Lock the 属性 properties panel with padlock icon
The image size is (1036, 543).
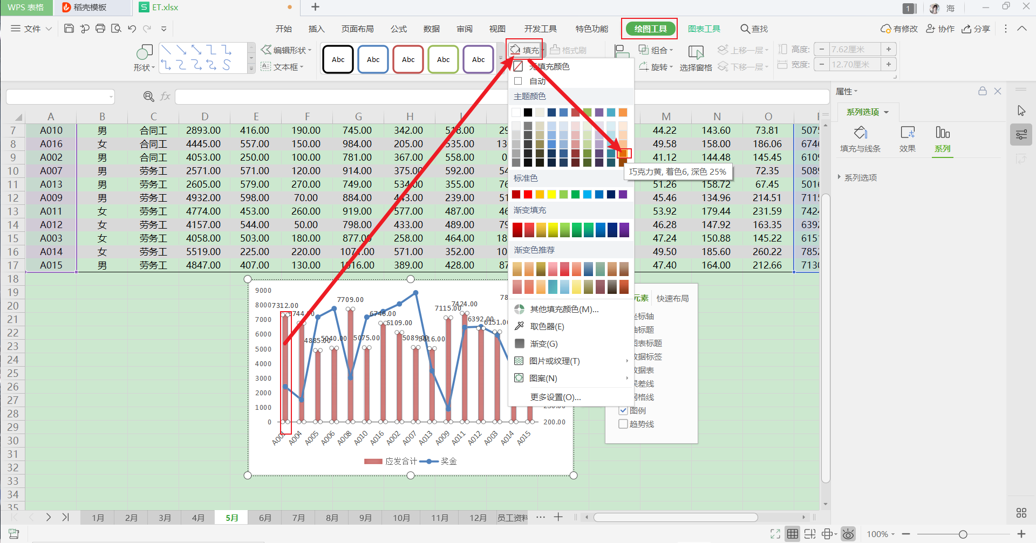click(x=983, y=91)
